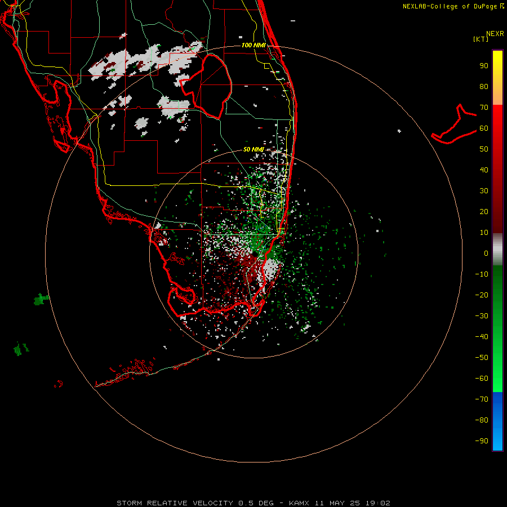Screen dimensions: 507x507
Task: Click the 11 MAY 25 date text
Action: tap(337, 503)
